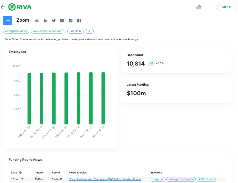Click the 2024-03-10 employee bar
This screenshot has height=183, width=238.
click(x=29, y=99)
